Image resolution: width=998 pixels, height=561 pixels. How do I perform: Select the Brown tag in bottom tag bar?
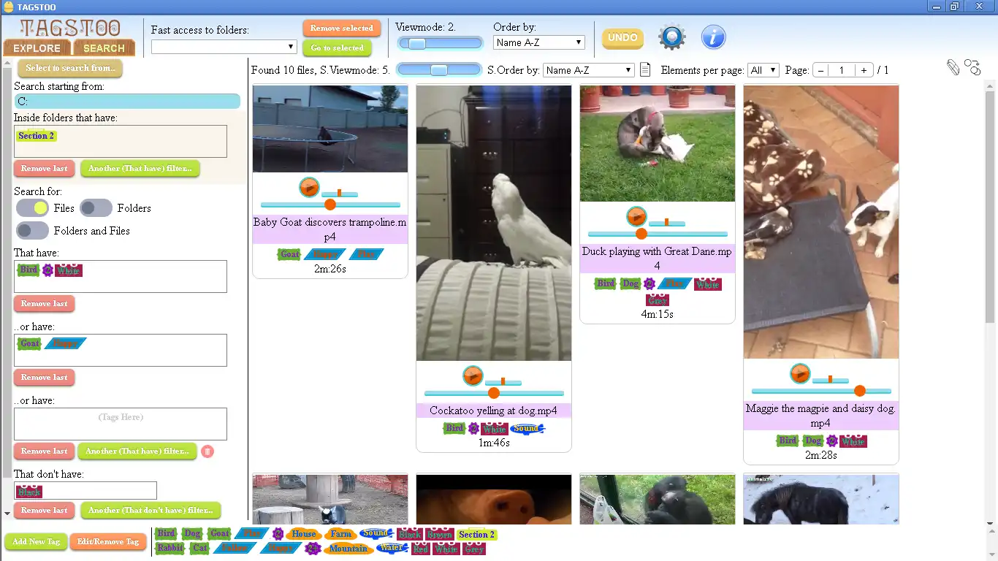(440, 535)
